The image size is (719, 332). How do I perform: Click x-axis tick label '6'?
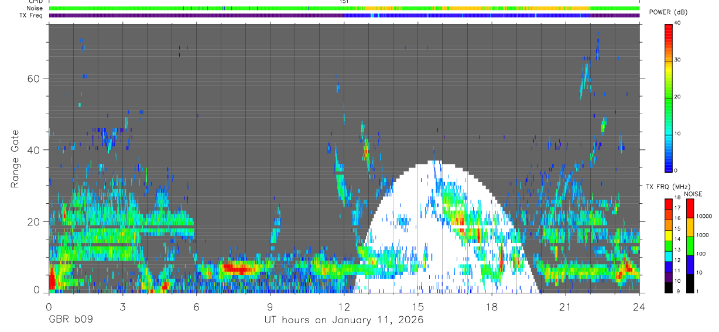tap(196, 307)
